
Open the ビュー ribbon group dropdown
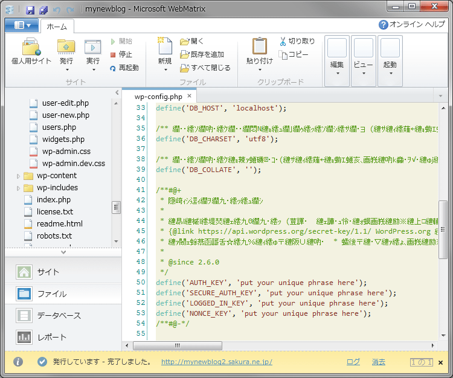coord(364,61)
